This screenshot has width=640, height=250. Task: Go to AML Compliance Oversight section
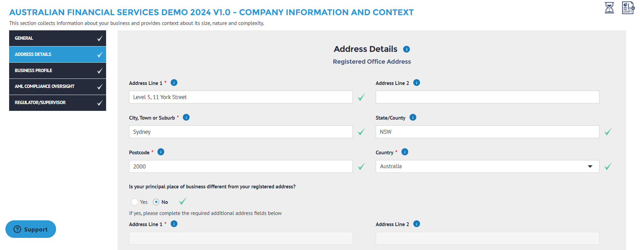57,87
